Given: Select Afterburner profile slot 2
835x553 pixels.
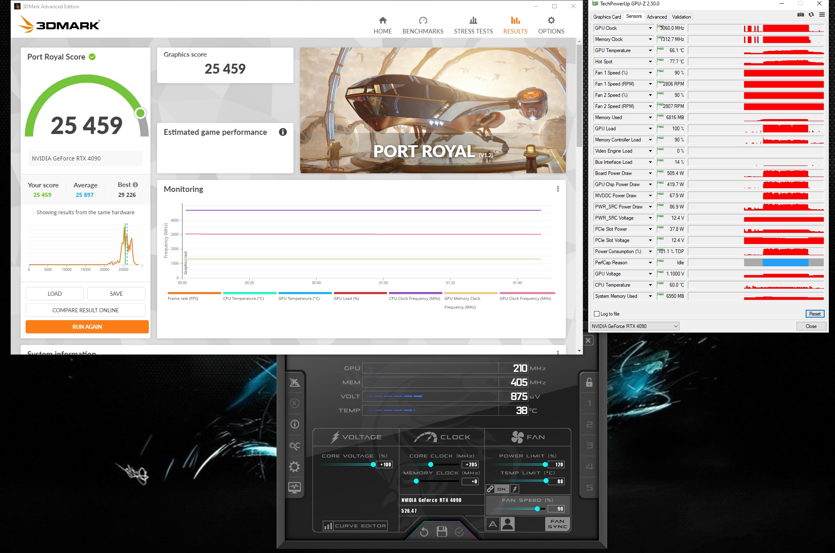Looking at the screenshot, I should [589, 424].
